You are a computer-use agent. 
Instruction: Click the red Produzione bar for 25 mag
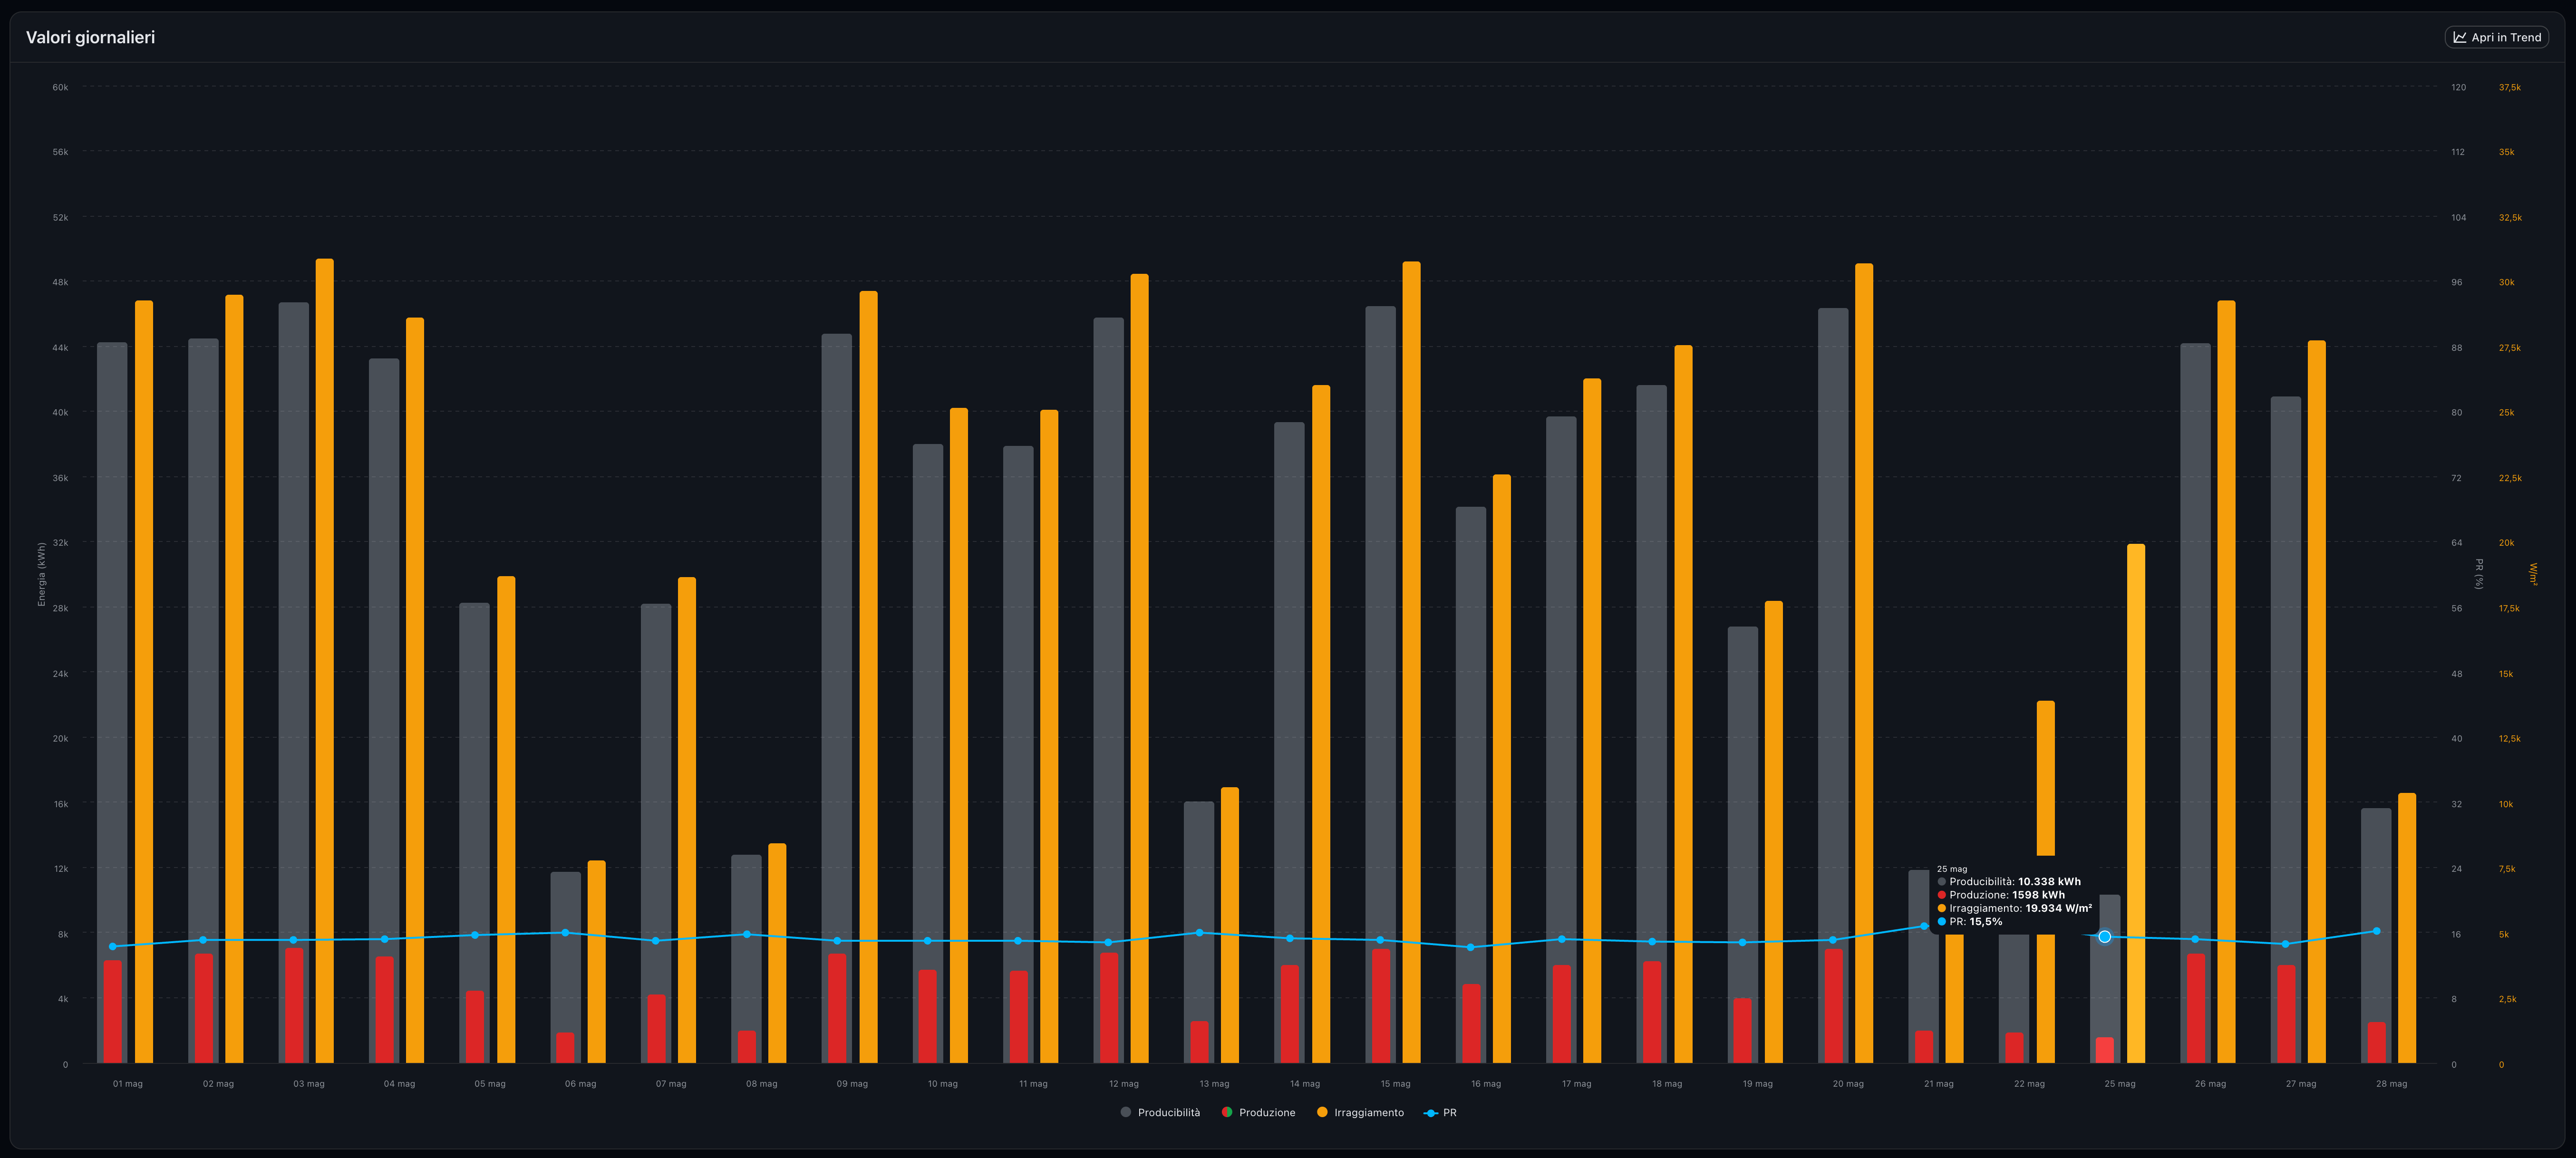point(2105,1049)
